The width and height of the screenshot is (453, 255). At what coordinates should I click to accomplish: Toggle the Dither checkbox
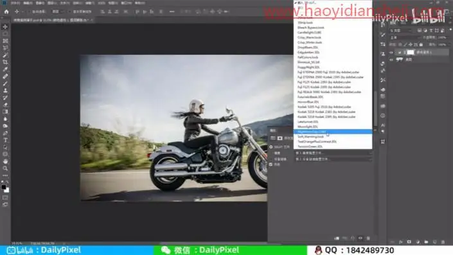tap(271, 164)
